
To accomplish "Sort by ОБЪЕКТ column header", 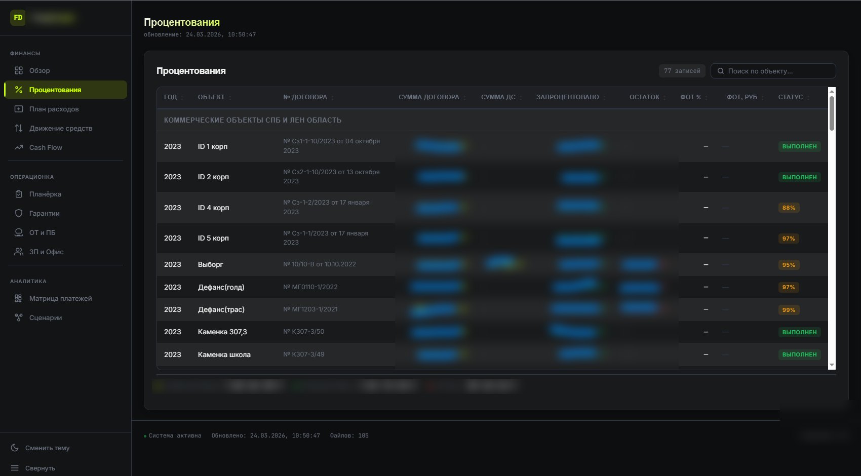I will click(x=214, y=97).
